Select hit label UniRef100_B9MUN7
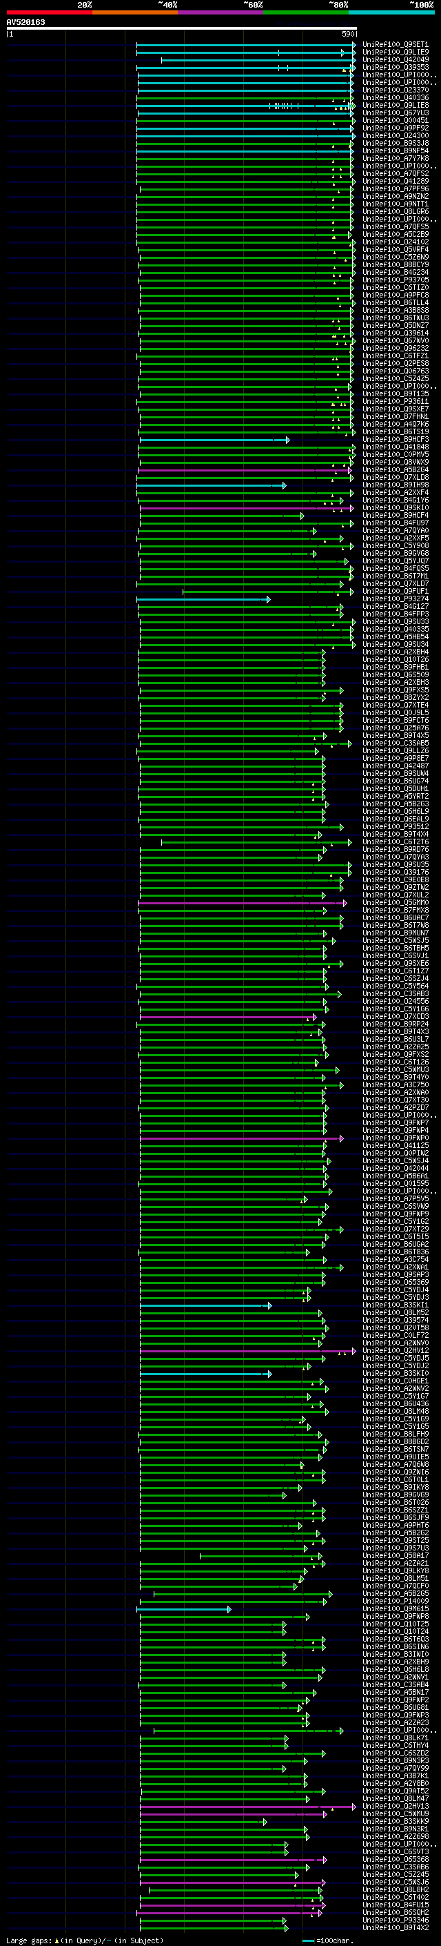The image size is (441, 1946). [395, 933]
